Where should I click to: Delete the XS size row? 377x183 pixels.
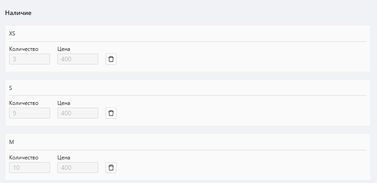point(111,59)
